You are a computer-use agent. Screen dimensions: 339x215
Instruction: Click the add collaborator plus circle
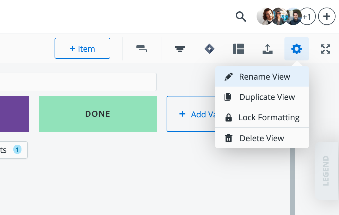click(327, 17)
